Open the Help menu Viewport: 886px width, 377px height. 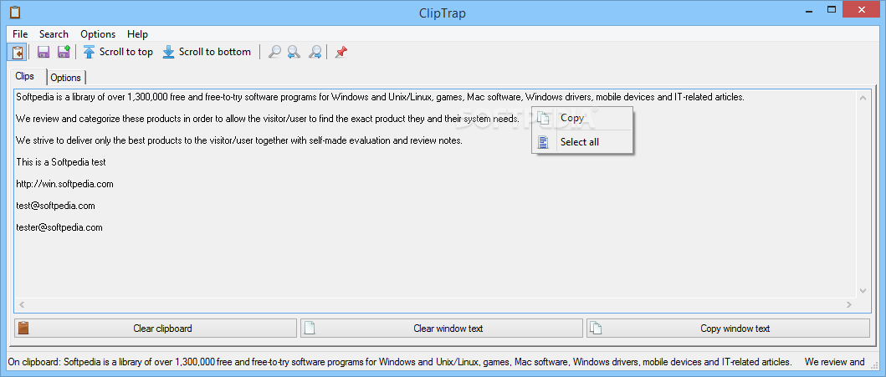(137, 34)
